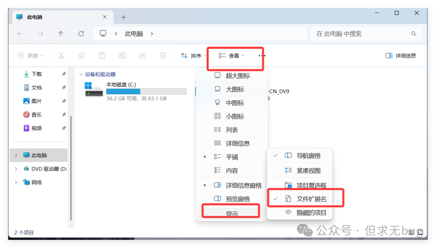Screen dimensions: 436x248
Task: Click the Share icon in toolbar
Action: click(x=143, y=56)
